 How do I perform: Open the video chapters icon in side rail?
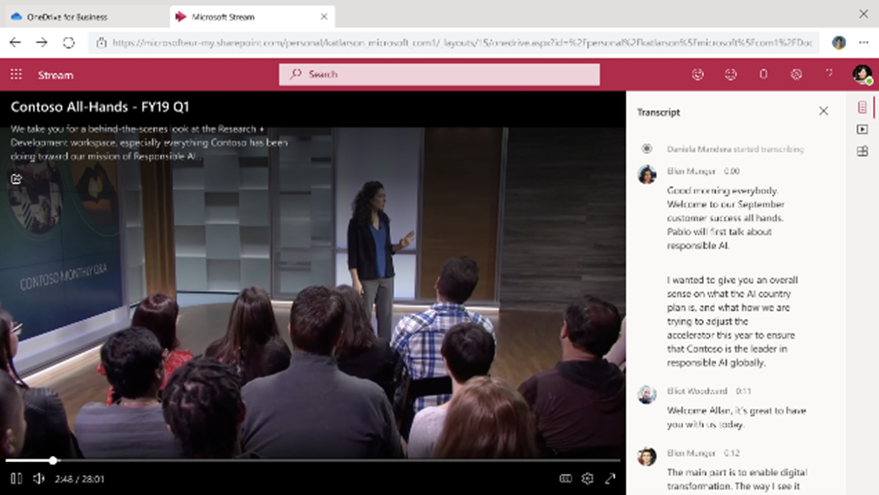tap(862, 129)
